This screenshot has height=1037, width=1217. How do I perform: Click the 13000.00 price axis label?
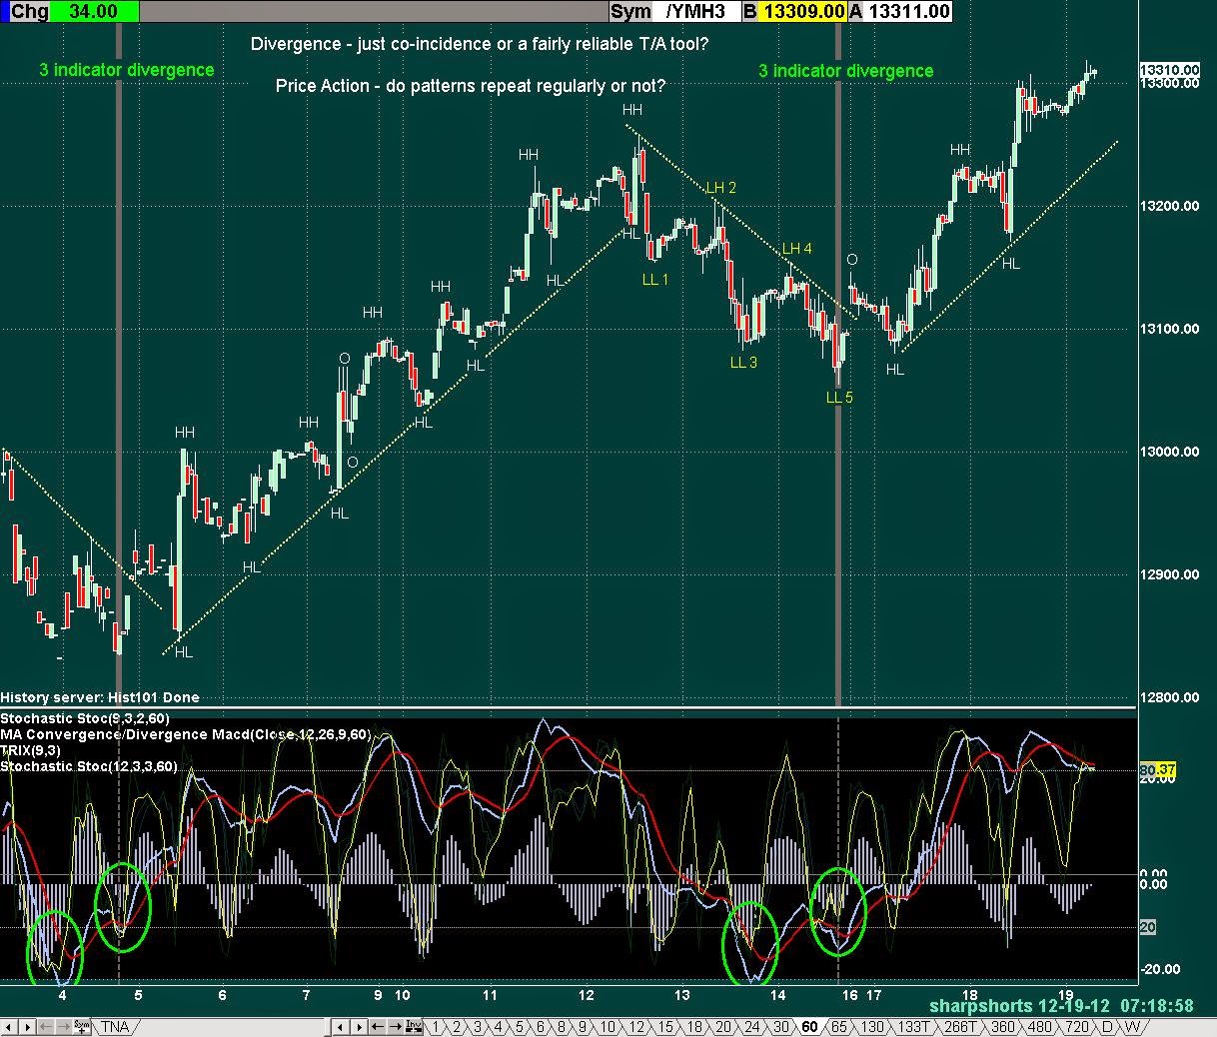(x=1169, y=452)
